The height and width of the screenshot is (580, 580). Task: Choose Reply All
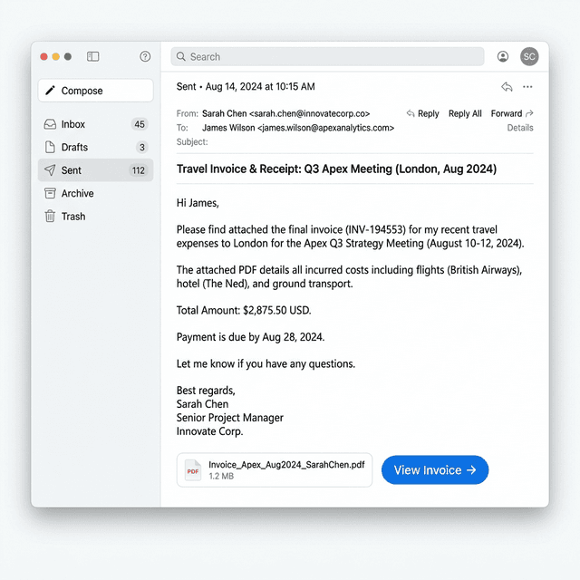click(x=465, y=113)
